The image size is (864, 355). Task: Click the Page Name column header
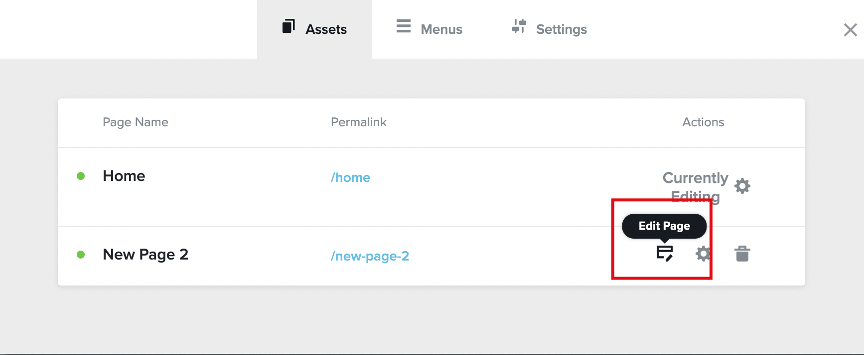click(135, 122)
